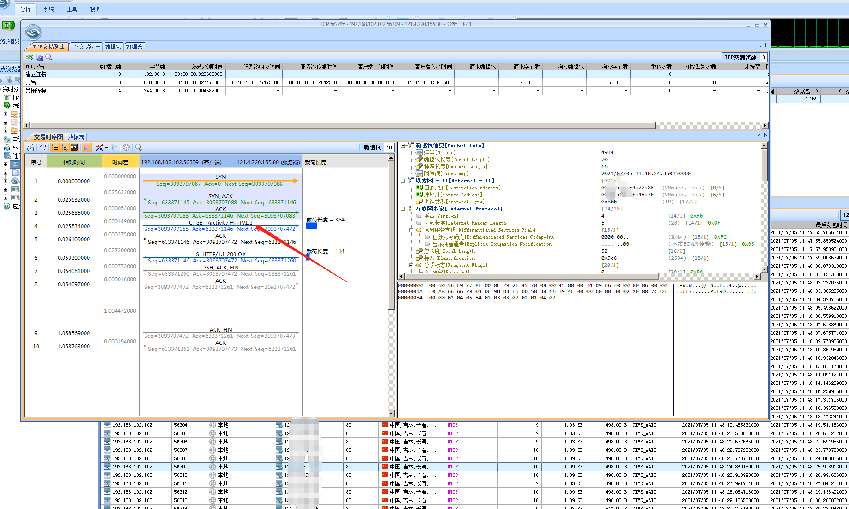Toggle the list-with-arrow icon in the 交易时序图 toolbar
This screenshot has width=849, height=509.
[x=64, y=148]
